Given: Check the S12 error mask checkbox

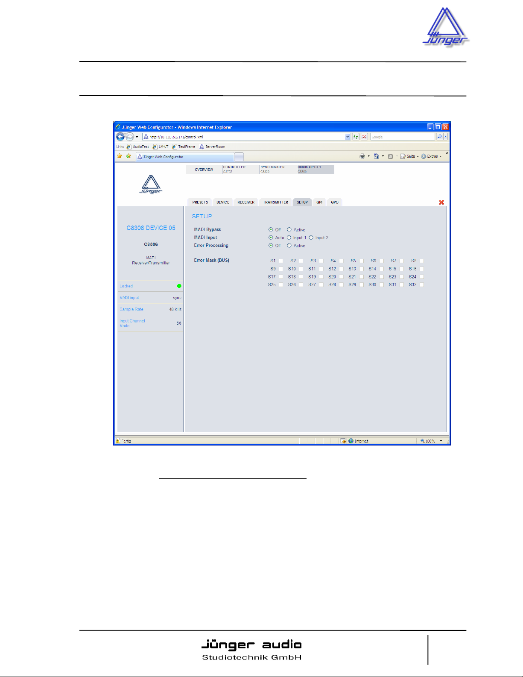Looking at the screenshot, I should (341, 269).
